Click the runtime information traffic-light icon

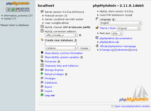pos(42,53)
